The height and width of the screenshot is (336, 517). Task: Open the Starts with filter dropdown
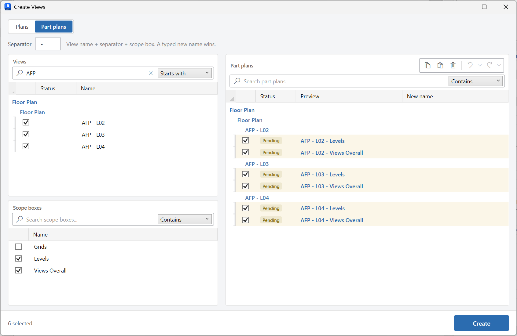(185, 73)
